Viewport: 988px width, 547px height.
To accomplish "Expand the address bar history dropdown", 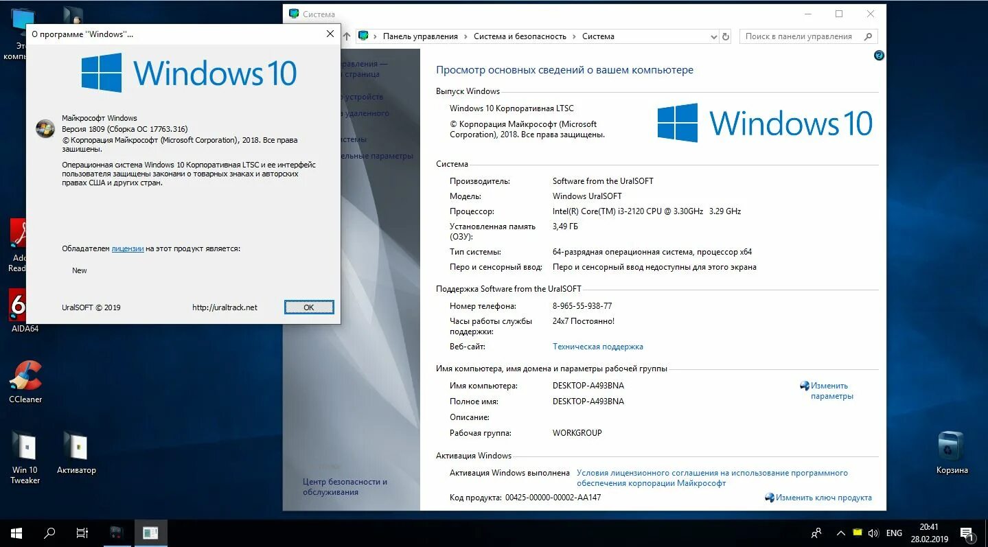I will [713, 36].
